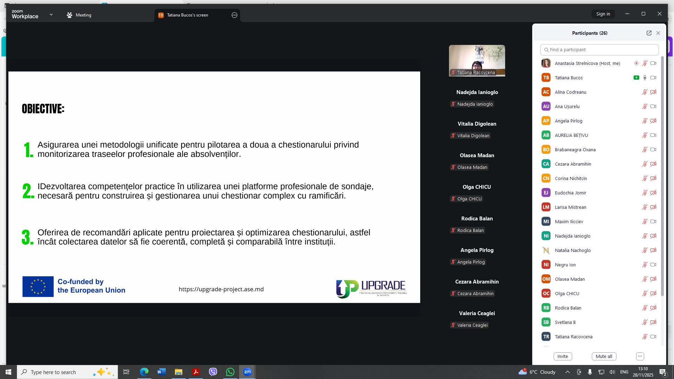Open Zoom Workplace dropdown chevron
Viewport: 674px width, 379px height.
point(51,15)
